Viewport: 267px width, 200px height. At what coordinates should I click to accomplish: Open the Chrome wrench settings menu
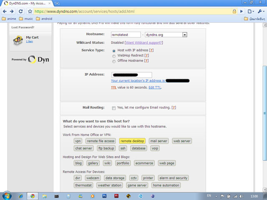(261, 11)
